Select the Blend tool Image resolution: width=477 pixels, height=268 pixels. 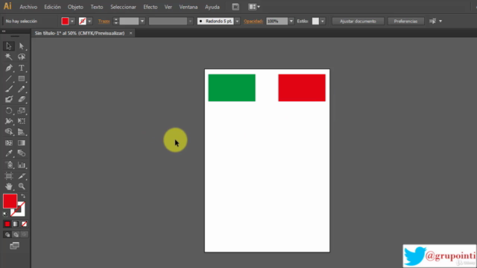[x=22, y=153]
